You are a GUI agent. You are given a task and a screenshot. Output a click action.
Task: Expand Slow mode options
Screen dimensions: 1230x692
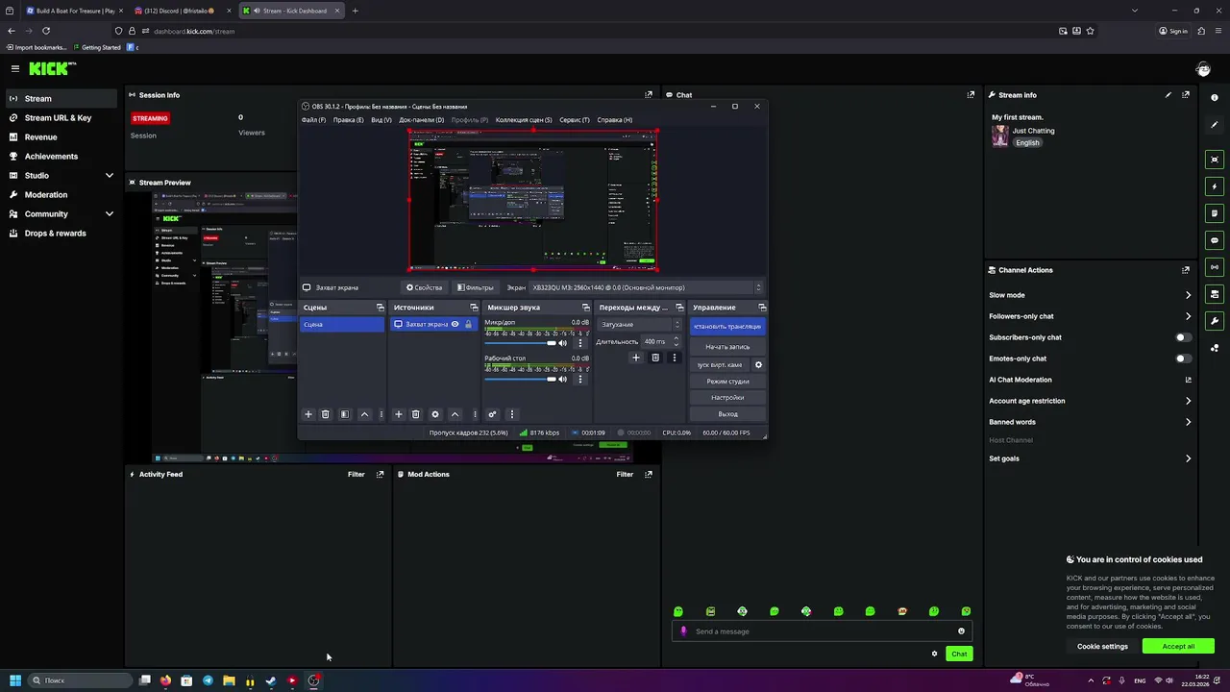[1188, 295]
